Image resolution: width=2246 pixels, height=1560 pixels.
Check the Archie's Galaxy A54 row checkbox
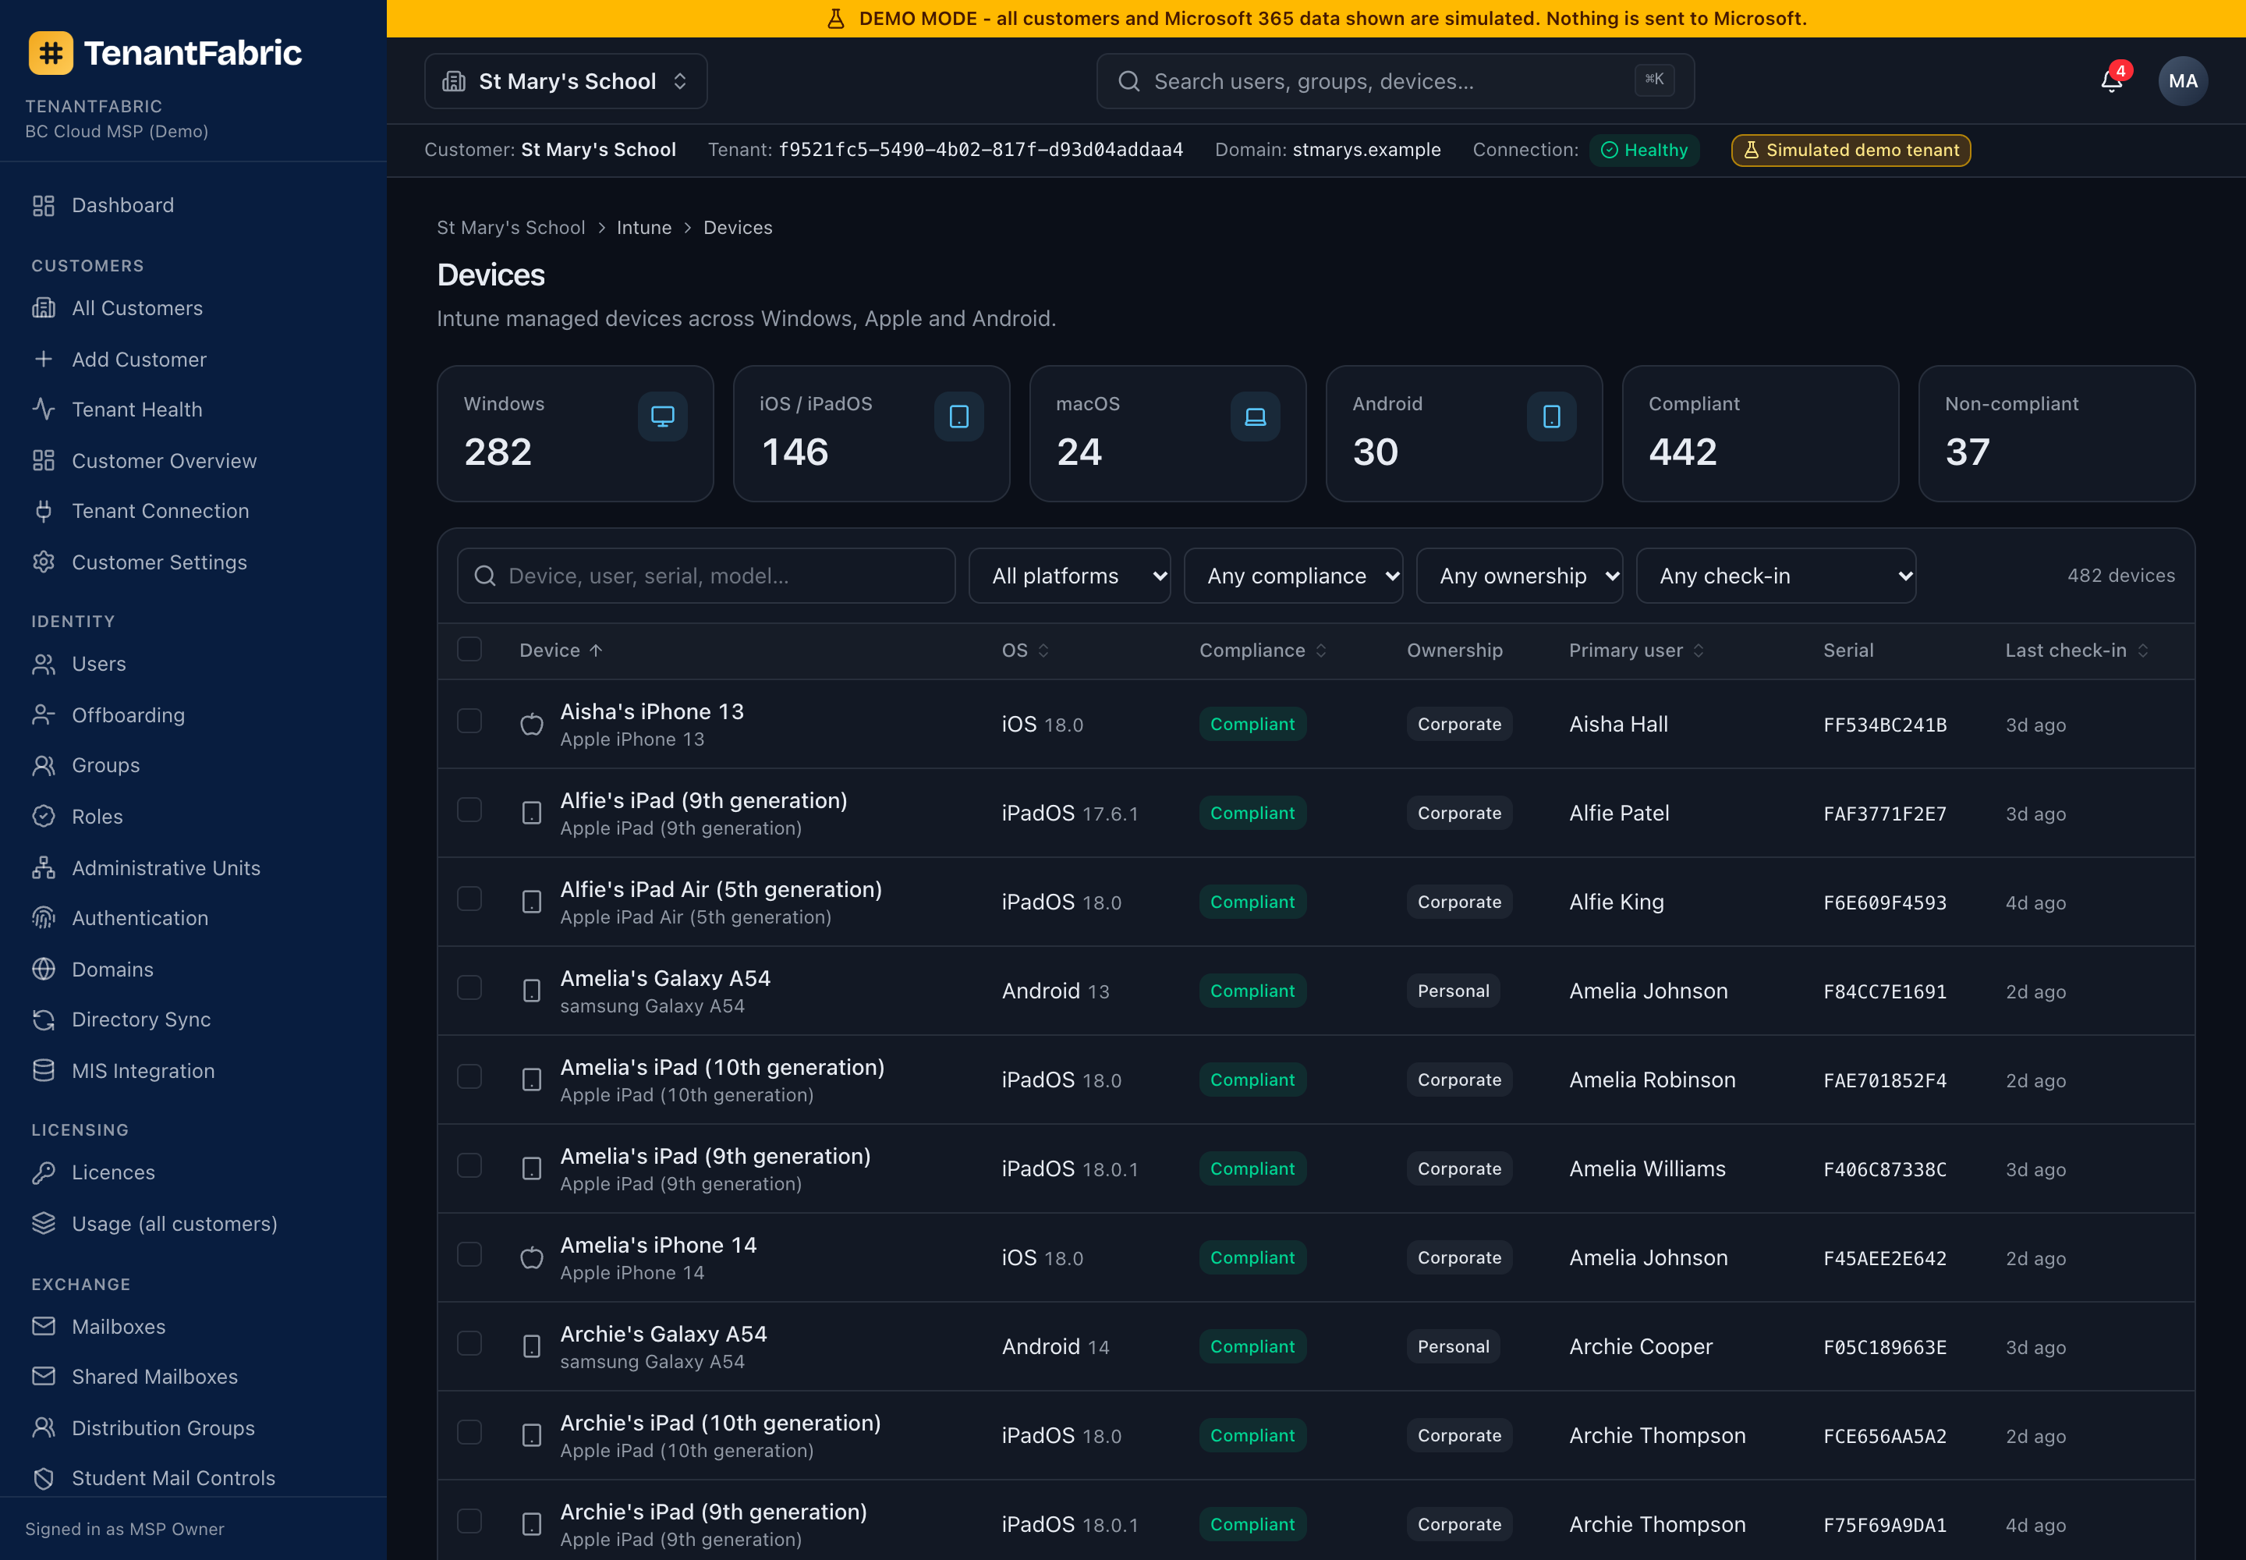(x=469, y=1344)
